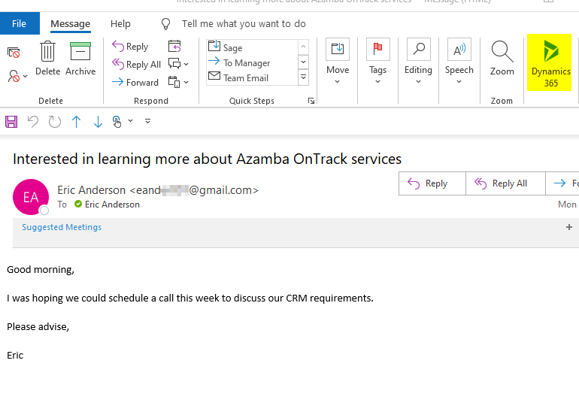Viewport: 579px width, 409px height.
Task: Expand the Quick Steps gallery
Action: 303,77
